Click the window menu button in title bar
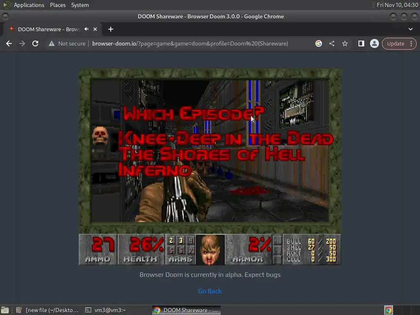420x315 pixels. coord(5,16)
